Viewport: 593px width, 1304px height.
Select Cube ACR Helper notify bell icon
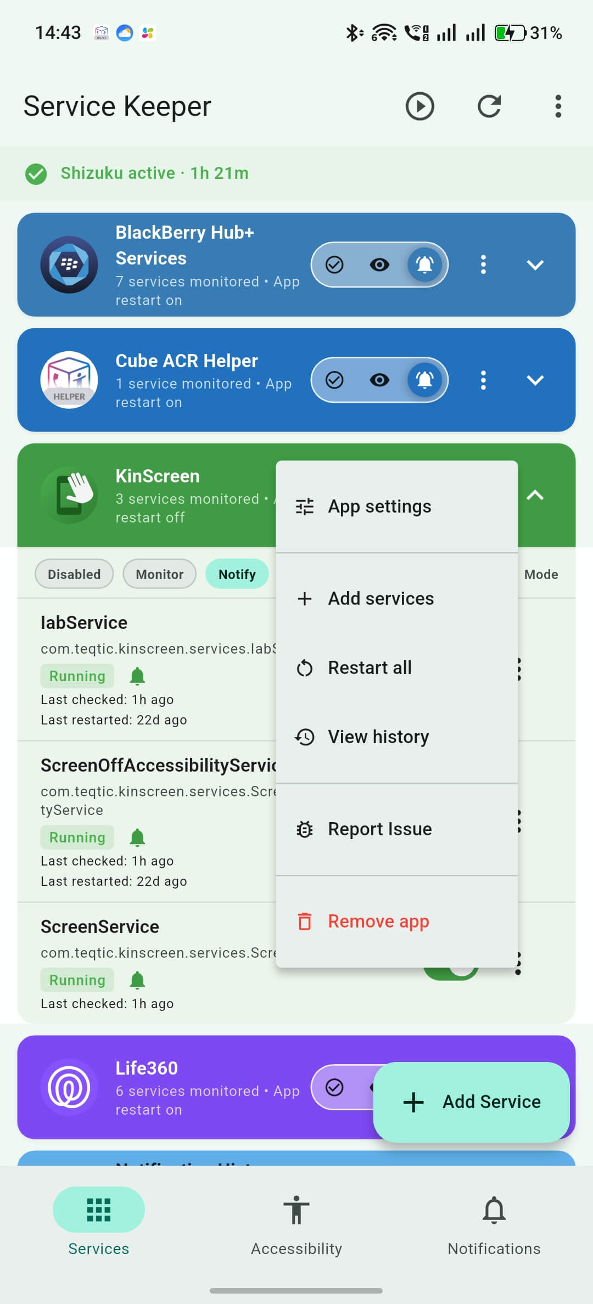click(424, 380)
